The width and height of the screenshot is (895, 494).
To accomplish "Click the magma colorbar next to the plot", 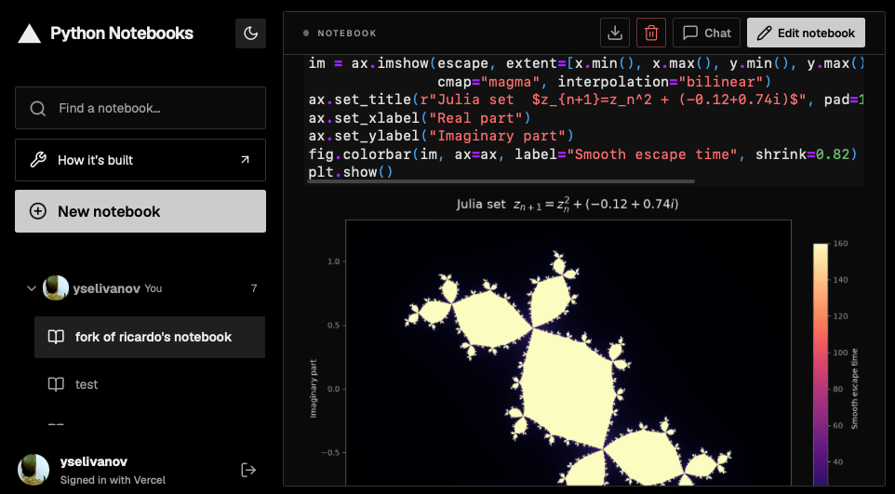I will (821, 366).
